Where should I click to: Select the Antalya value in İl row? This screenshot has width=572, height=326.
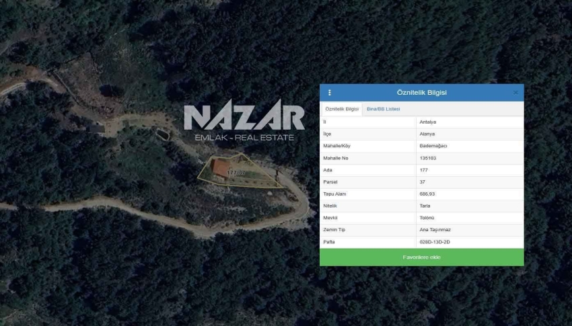(427, 122)
